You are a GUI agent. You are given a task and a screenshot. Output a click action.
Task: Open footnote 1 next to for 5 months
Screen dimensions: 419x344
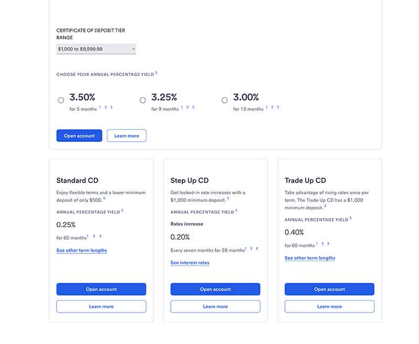click(100, 107)
